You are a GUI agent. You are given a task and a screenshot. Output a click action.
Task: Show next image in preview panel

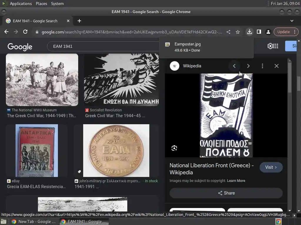pos(248,66)
